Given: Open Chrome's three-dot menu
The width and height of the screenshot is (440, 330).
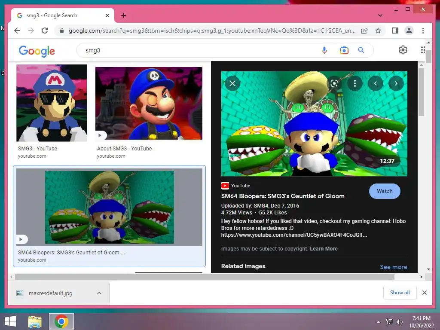Looking at the screenshot, I should (423, 31).
